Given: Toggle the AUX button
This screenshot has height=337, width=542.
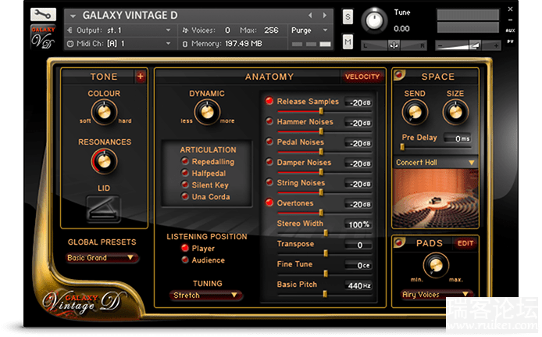Looking at the screenshot, I should coord(510,30).
